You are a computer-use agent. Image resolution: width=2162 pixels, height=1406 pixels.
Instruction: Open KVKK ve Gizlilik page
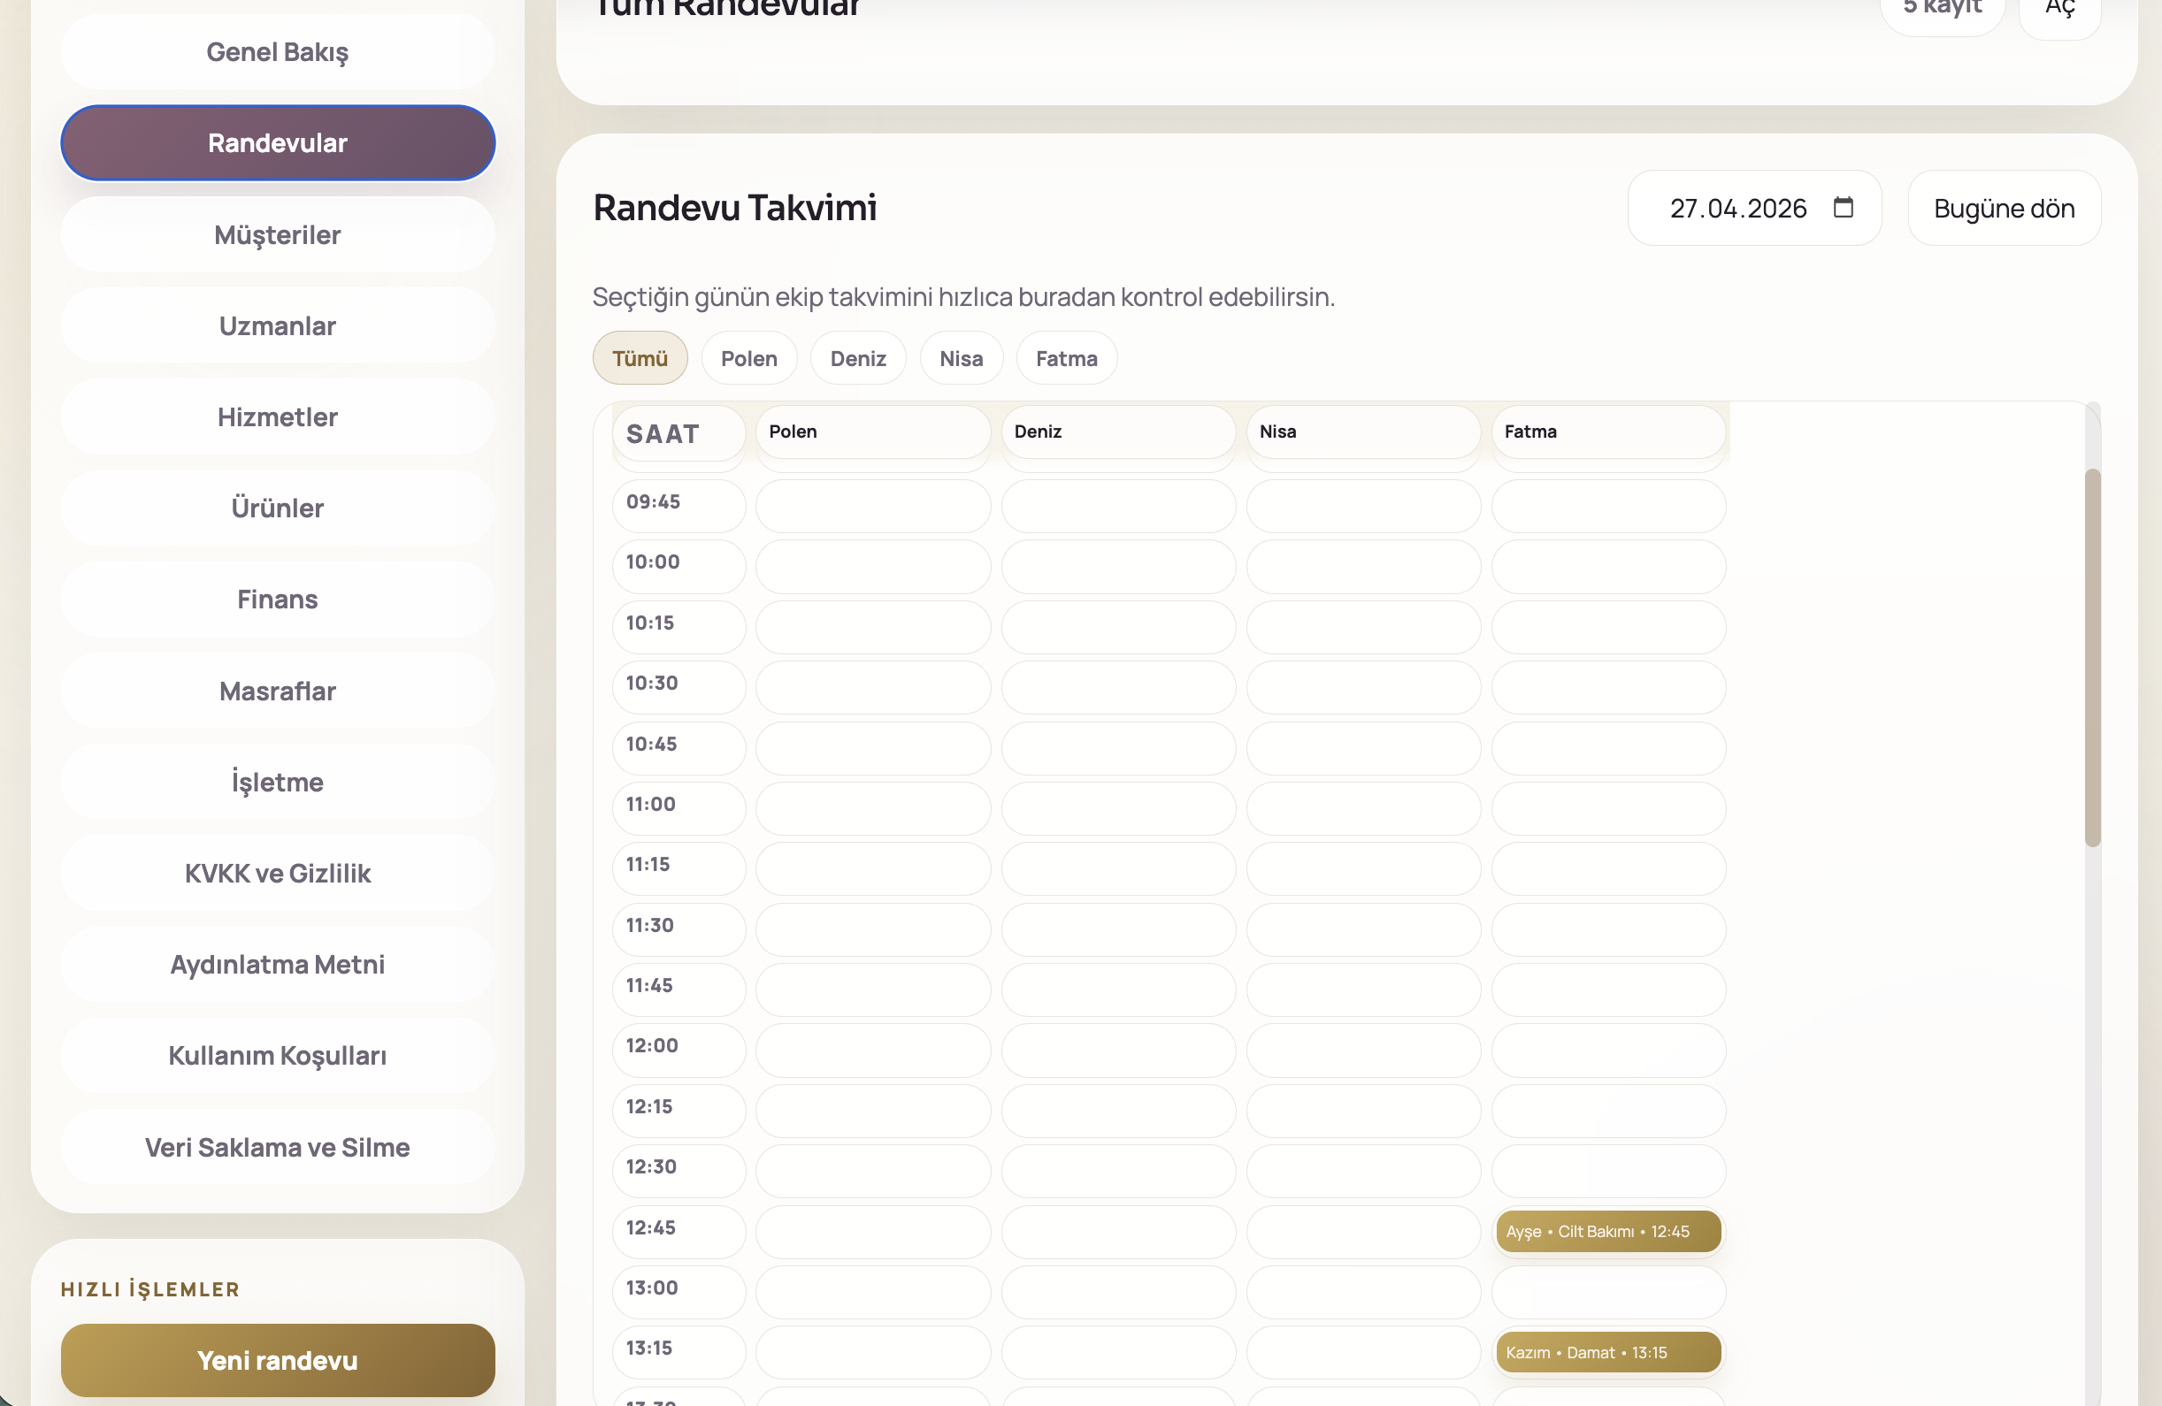point(278,873)
